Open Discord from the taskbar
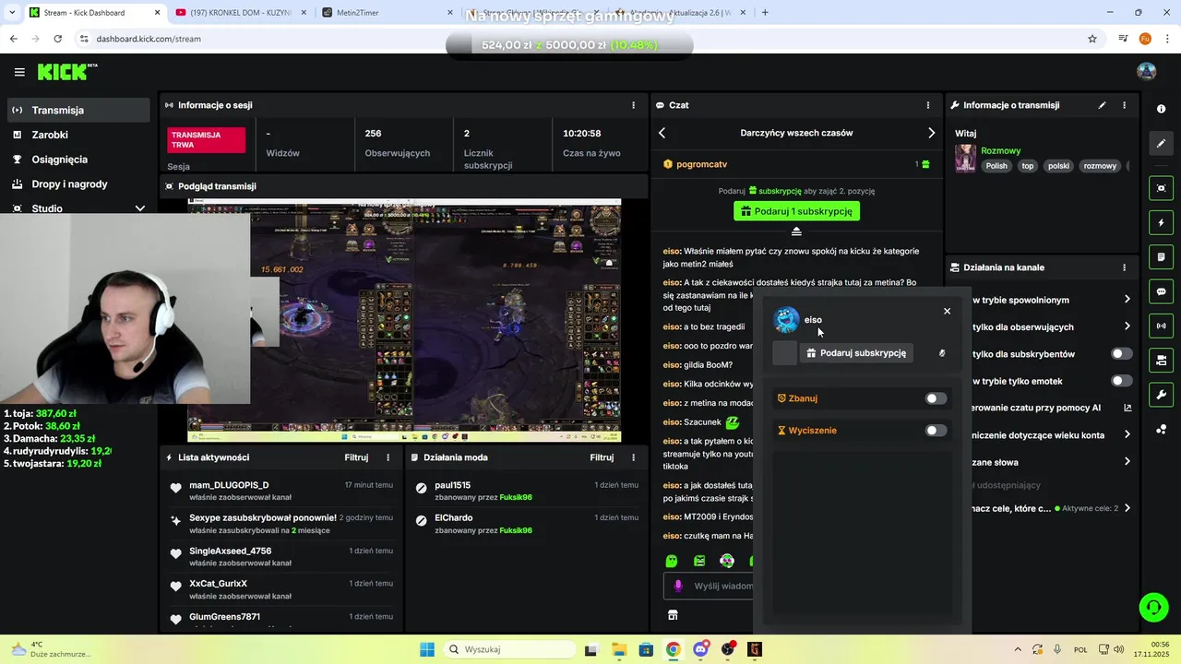The width and height of the screenshot is (1181, 664). 700,649
